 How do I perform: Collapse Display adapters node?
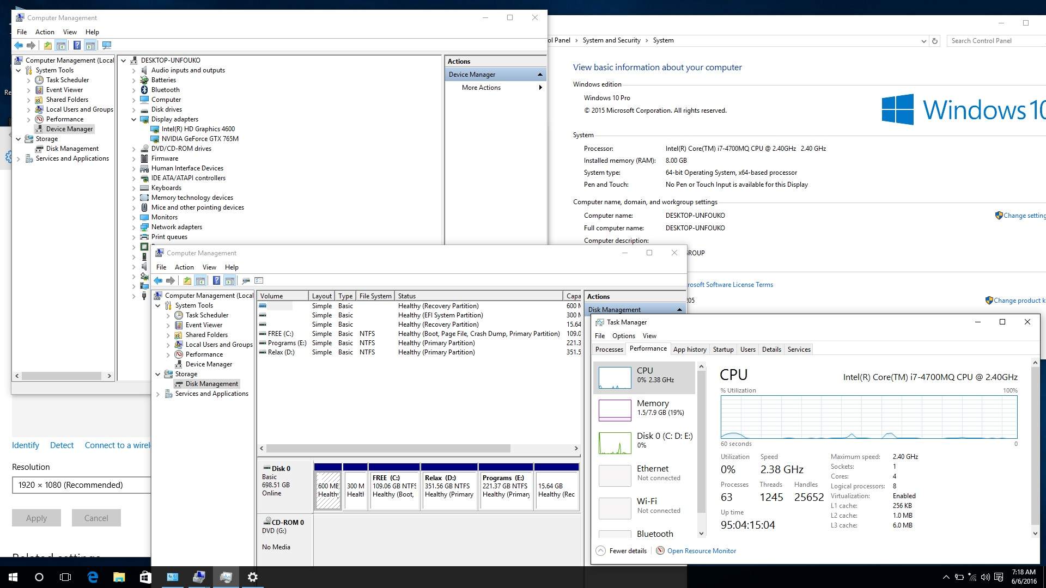tap(134, 120)
